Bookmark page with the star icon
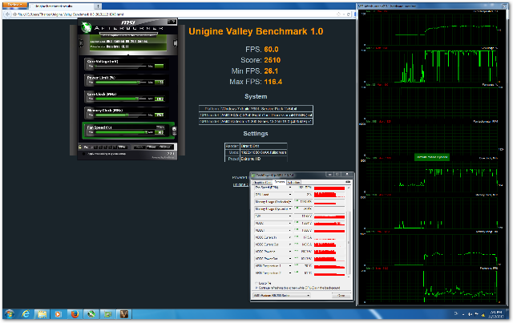 [x=338, y=14]
